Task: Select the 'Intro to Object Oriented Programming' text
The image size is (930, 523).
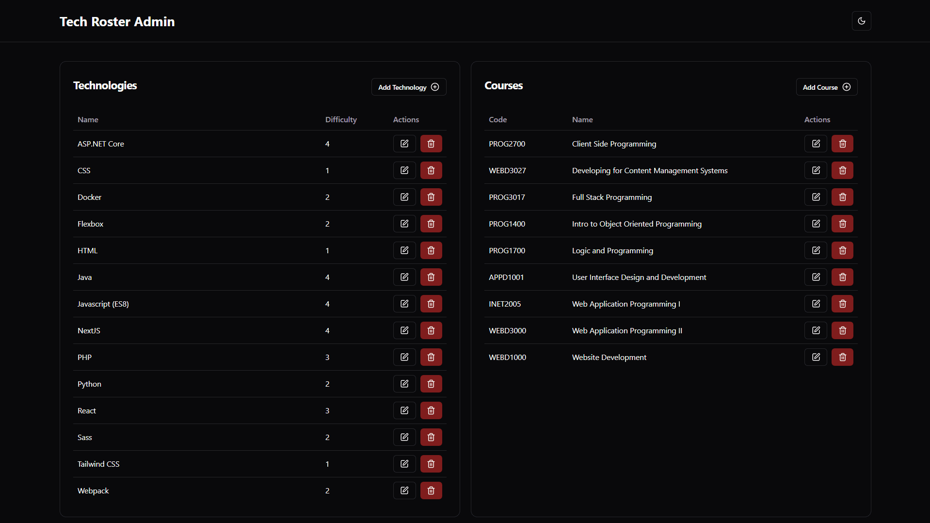Action: (637, 224)
